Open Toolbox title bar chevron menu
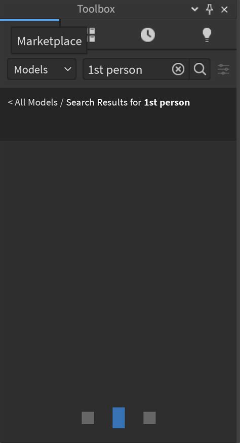Screen dimensions: 240x443 (x=194, y=9)
